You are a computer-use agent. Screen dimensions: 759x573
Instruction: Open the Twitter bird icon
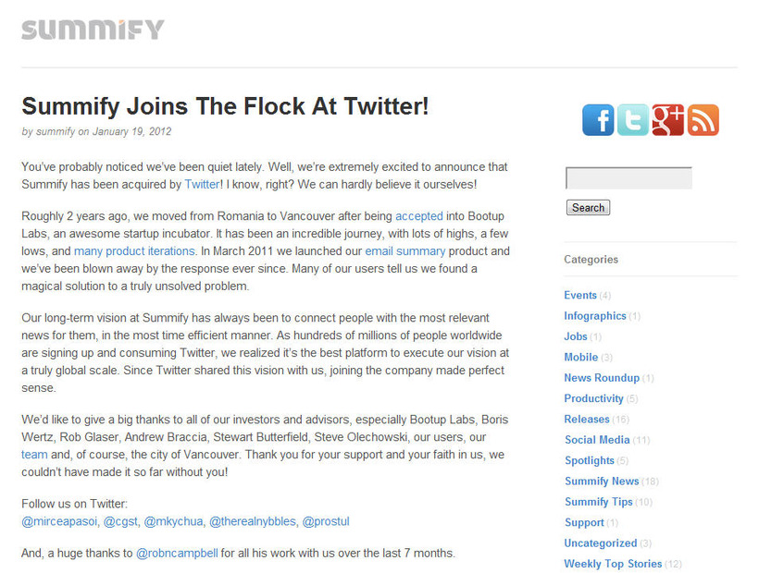click(633, 120)
